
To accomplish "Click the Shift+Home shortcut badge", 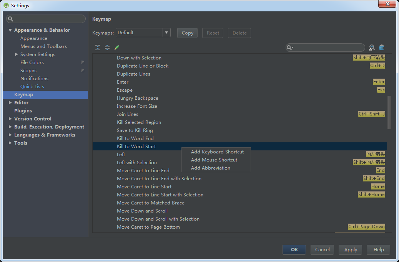I will (371, 194).
